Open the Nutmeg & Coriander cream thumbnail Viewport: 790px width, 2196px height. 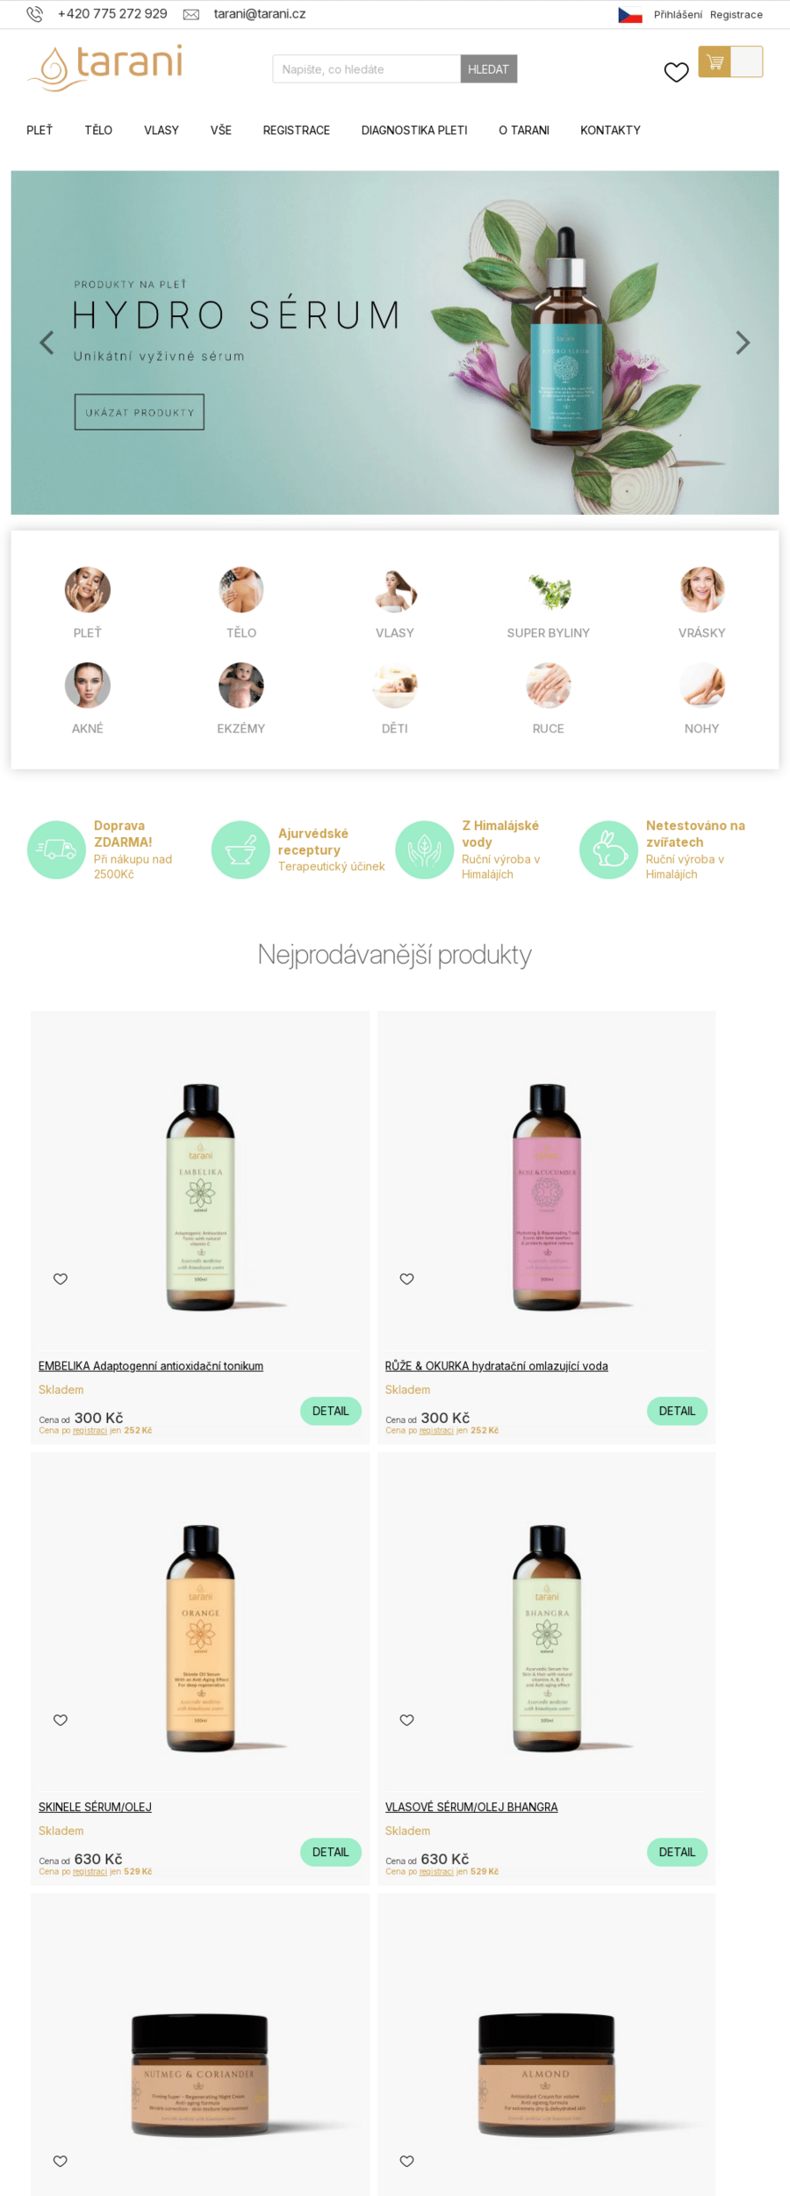pos(200,2075)
